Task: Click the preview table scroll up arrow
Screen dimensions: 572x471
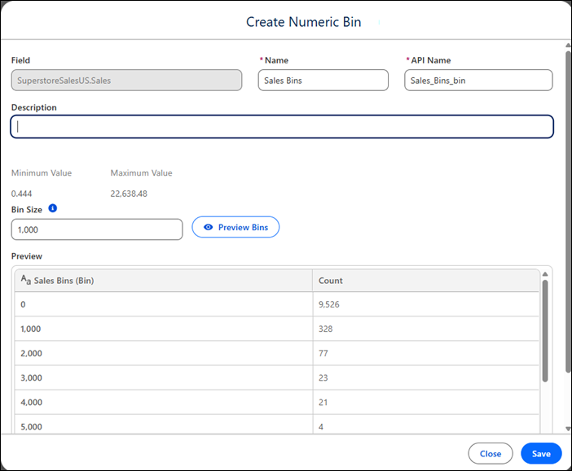Action: pos(545,274)
